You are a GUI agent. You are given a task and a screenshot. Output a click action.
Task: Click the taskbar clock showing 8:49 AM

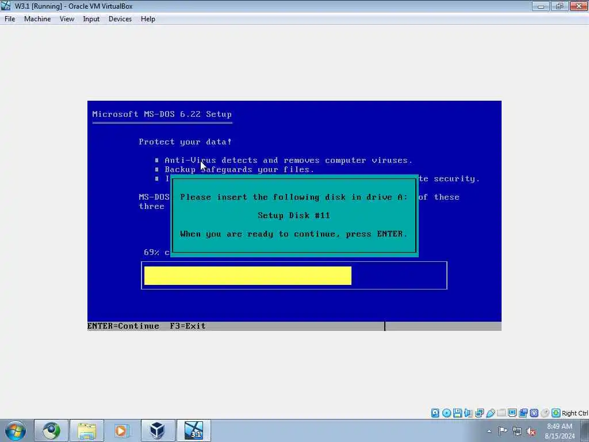559,431
